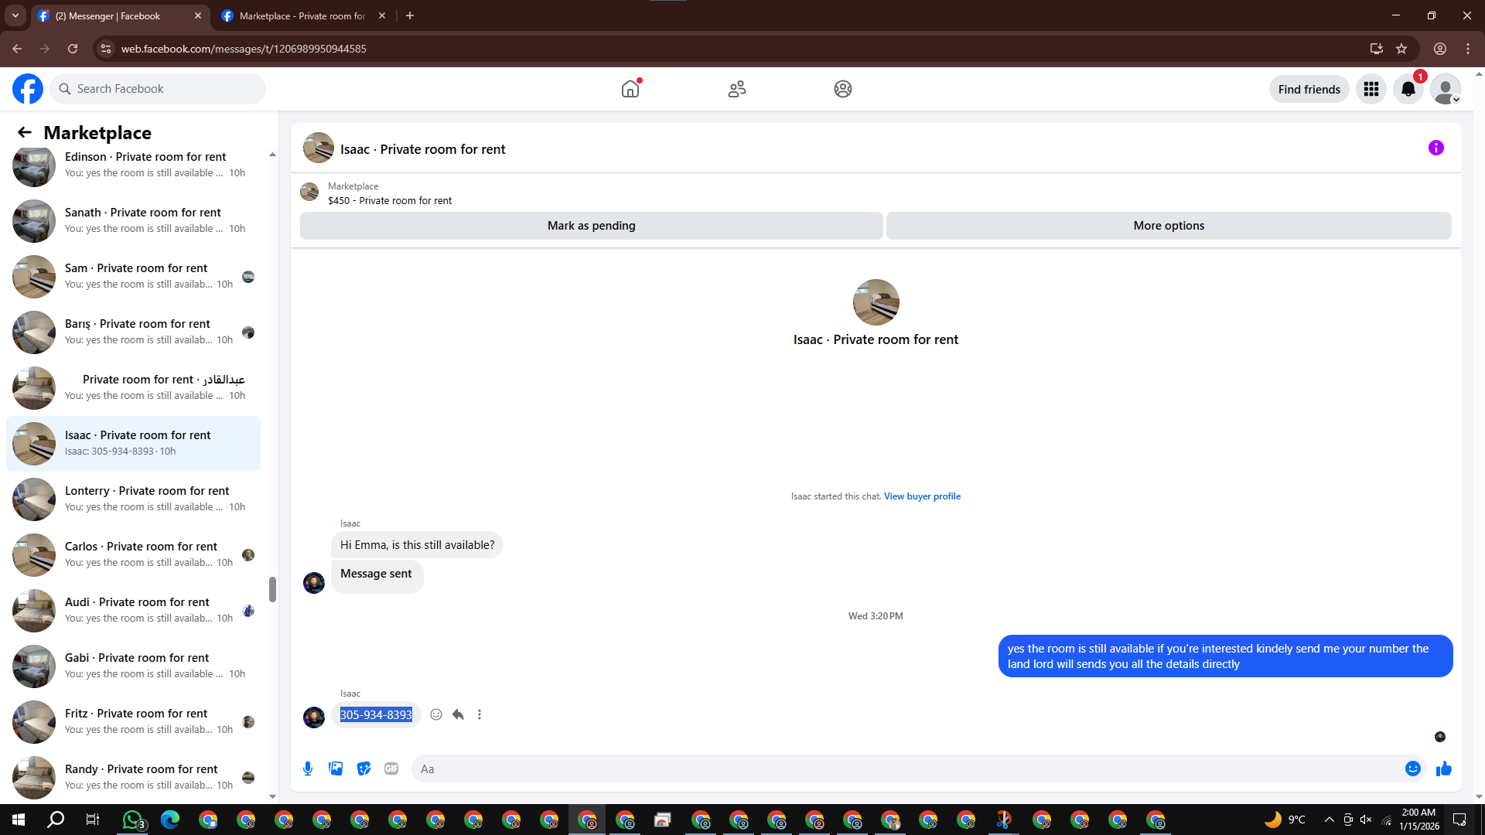The height and width of the screenshot is (835, 1485).
Task: Open the GIF picker icon
Action: click(391, 769)
